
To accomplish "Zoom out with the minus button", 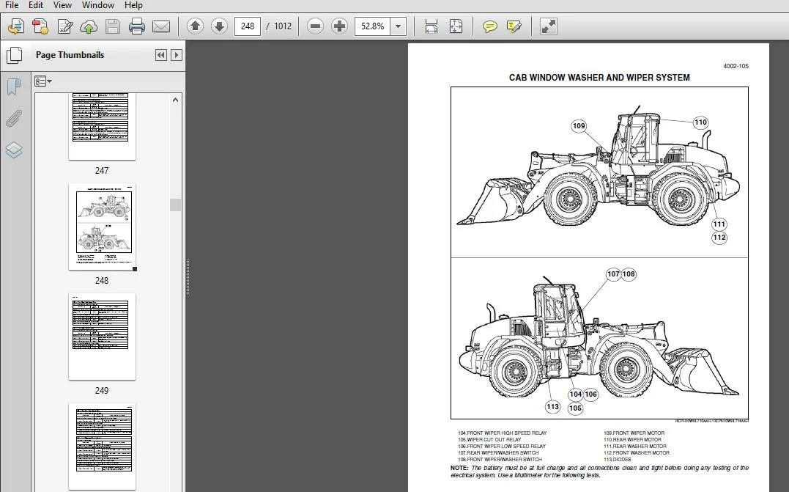I will [316, 26].
